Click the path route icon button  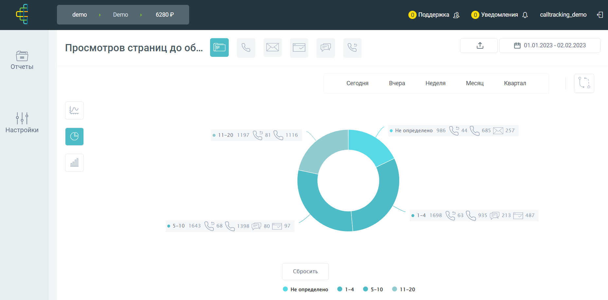click(584, 83)
